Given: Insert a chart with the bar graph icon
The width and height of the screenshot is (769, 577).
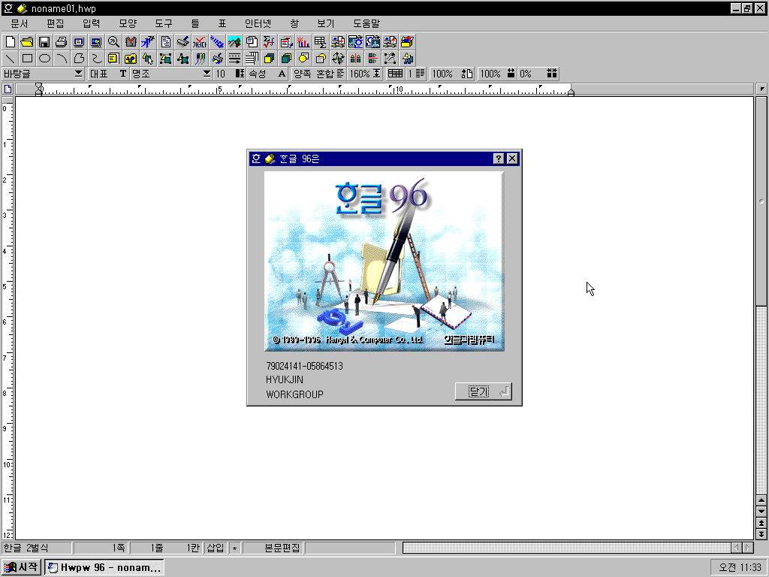Looking at the screenshot, I should (303, 42).
